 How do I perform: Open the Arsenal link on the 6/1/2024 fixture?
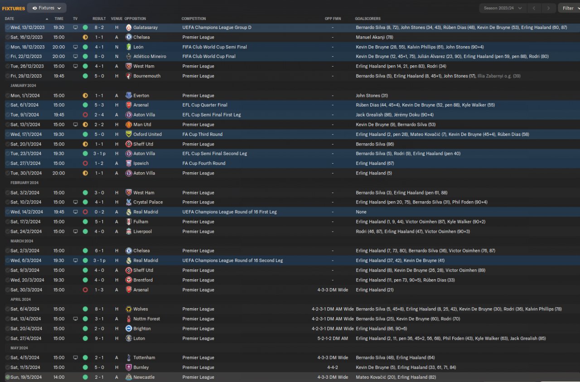[141, 105]
